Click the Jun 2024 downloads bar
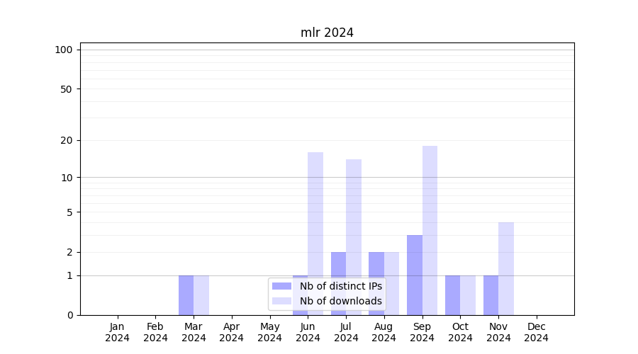This screenshot has width=638, height=354. pos(315,212)
